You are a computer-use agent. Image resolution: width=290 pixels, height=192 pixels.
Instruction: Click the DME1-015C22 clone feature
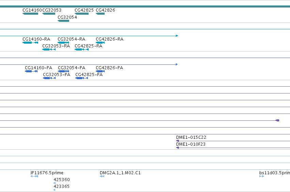[x=233, y=141]
